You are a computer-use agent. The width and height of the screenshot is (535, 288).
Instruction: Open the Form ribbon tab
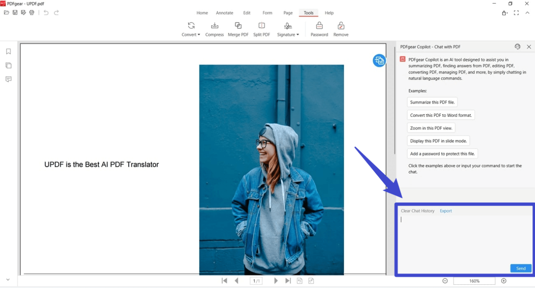267,13
